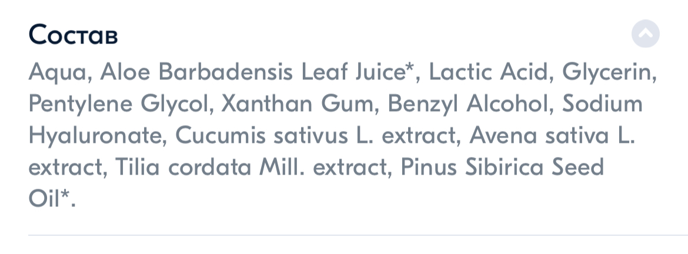Select the Benzyl Alcohol ingredient
Image resolution: width=688 pixels, height=254 pixels.
[x=467, y=104]
